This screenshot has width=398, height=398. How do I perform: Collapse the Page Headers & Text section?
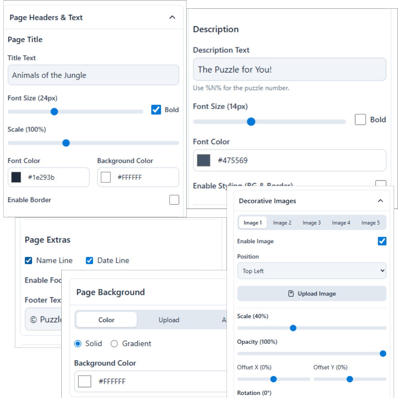click(172, 18)
